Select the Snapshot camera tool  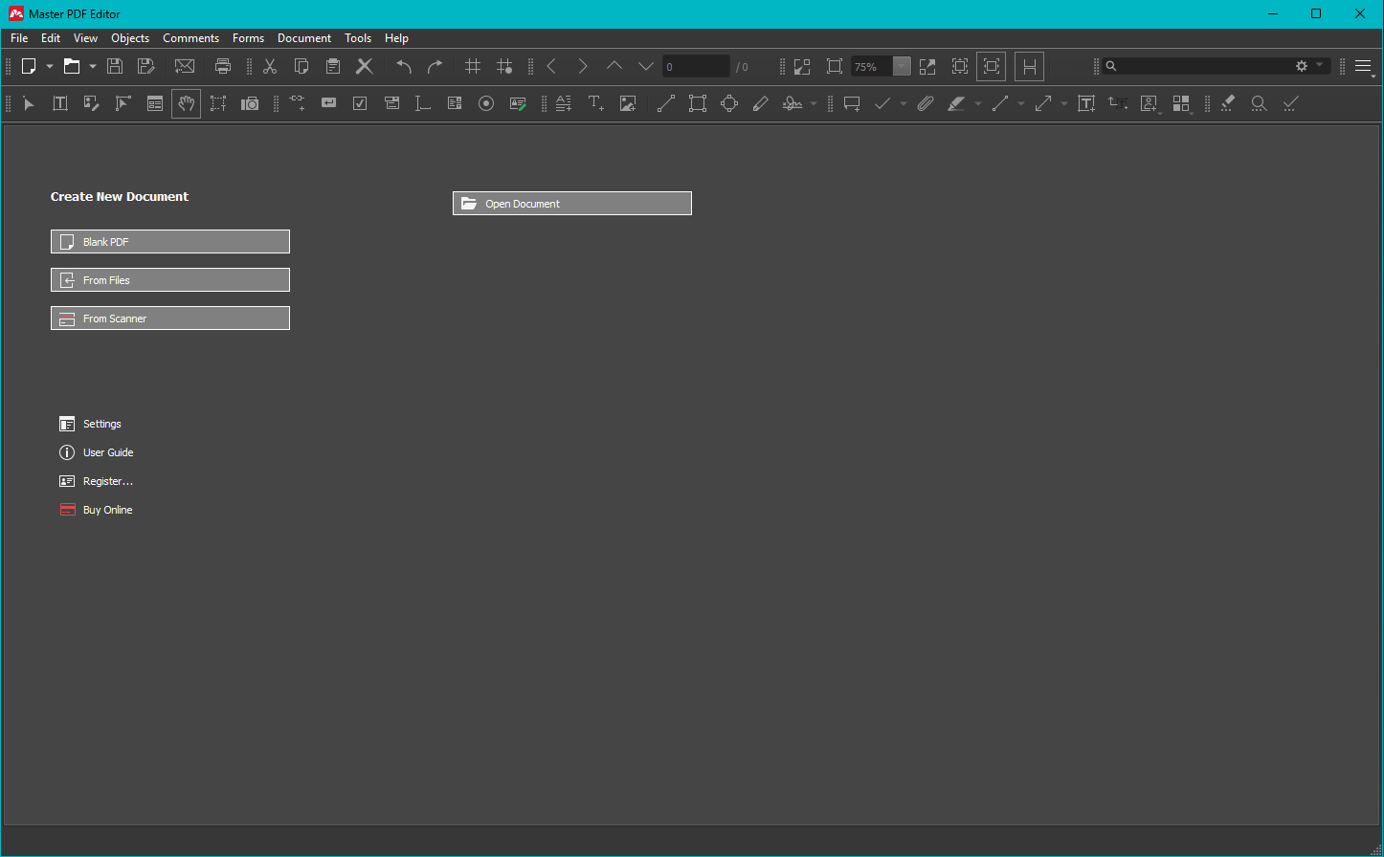coord(250,103)
